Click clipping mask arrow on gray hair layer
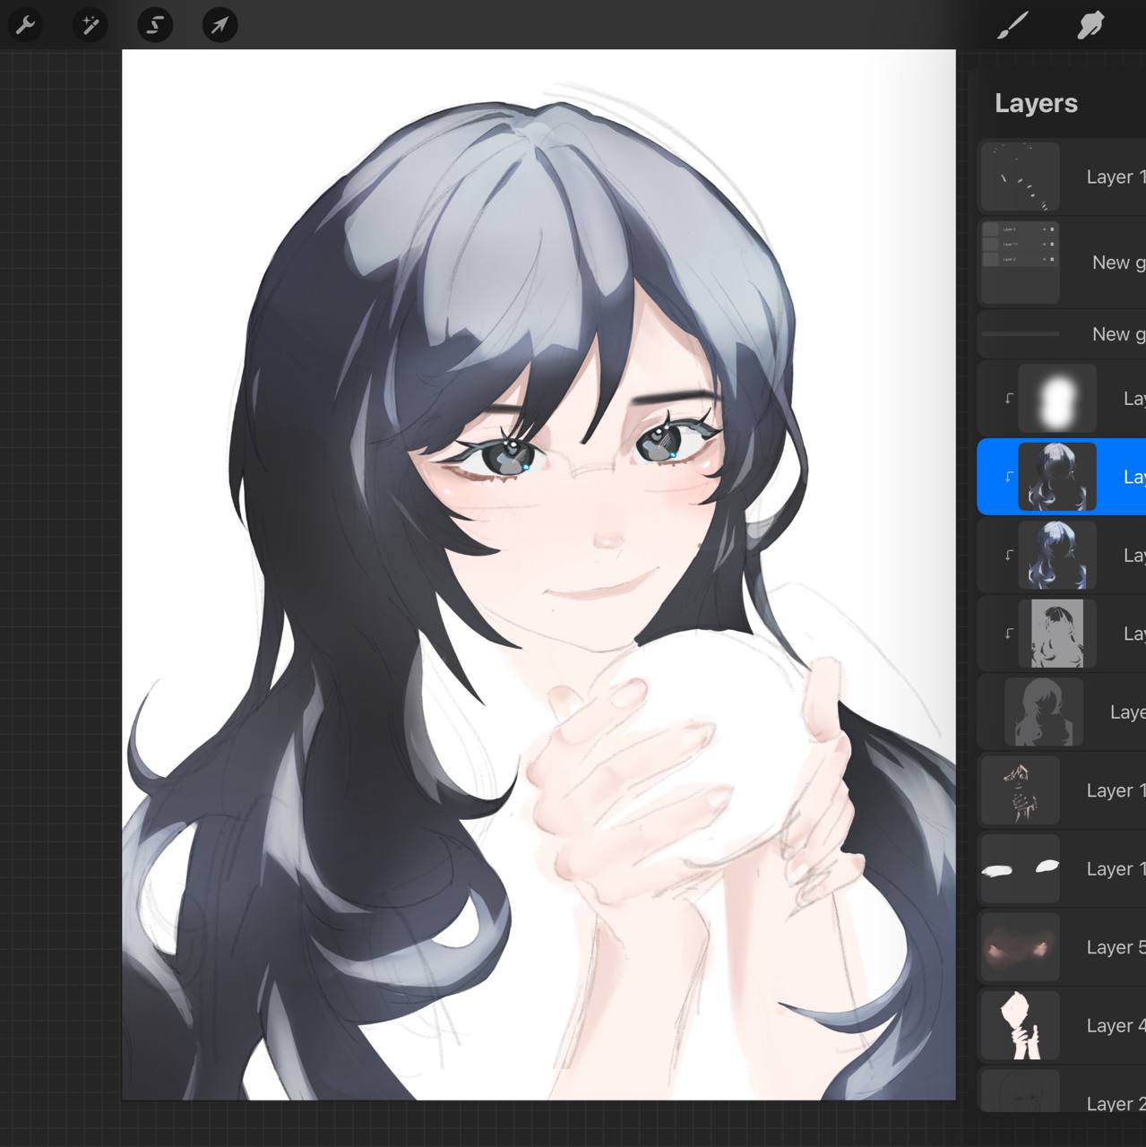This screenshot has width=1146, height=1147. pyautogui.click(x=1008, y=634)
